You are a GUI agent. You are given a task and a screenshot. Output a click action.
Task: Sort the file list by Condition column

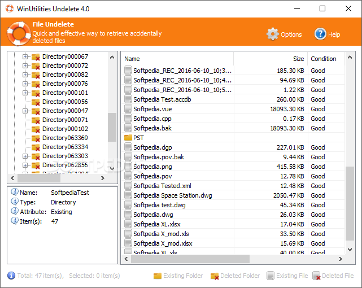(326, 59)
